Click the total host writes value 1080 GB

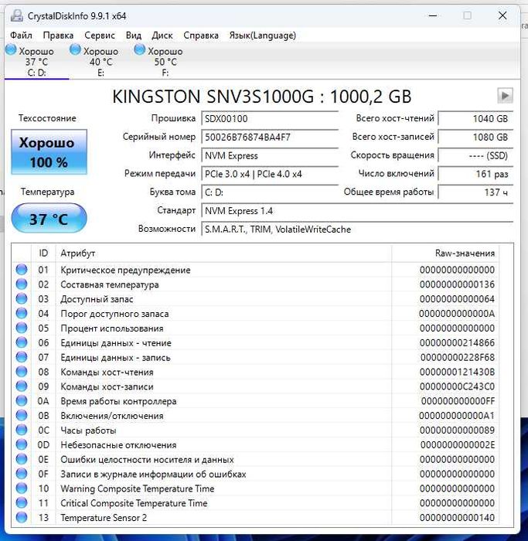(x=475, y=137)
